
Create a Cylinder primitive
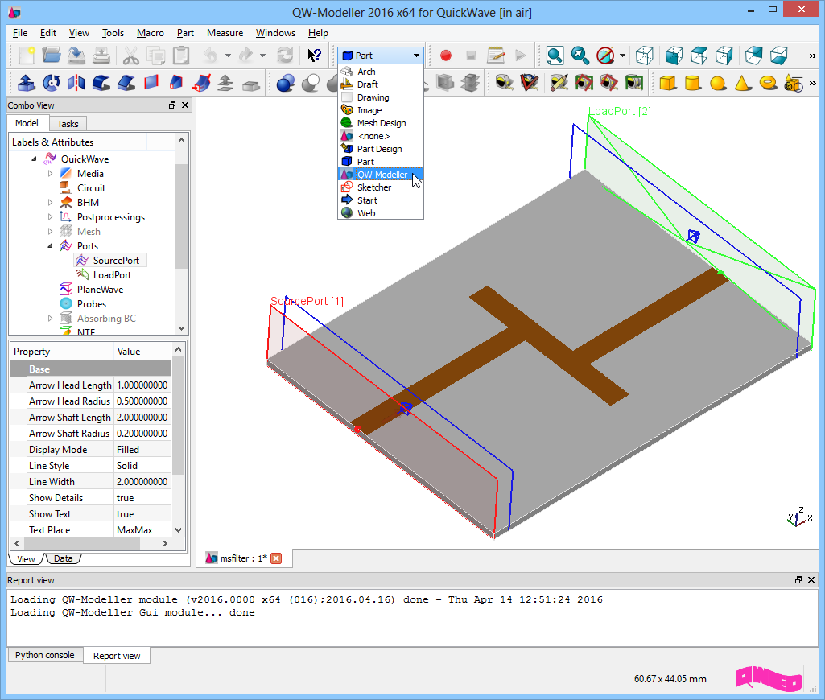tap(693, 83)
